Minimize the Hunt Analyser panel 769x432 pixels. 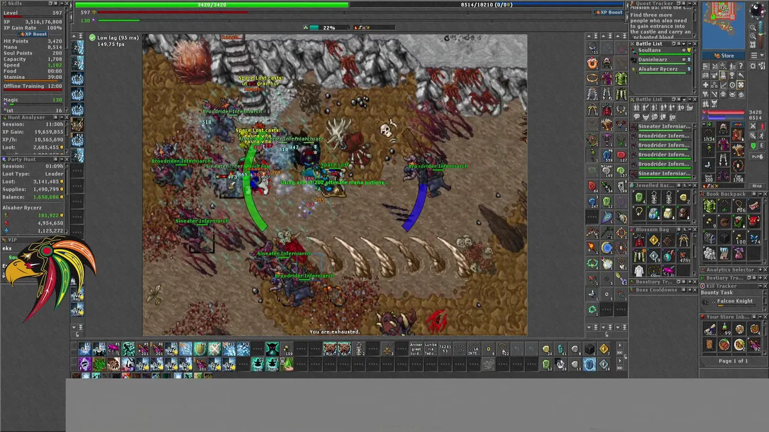click(x=62, y=118)
